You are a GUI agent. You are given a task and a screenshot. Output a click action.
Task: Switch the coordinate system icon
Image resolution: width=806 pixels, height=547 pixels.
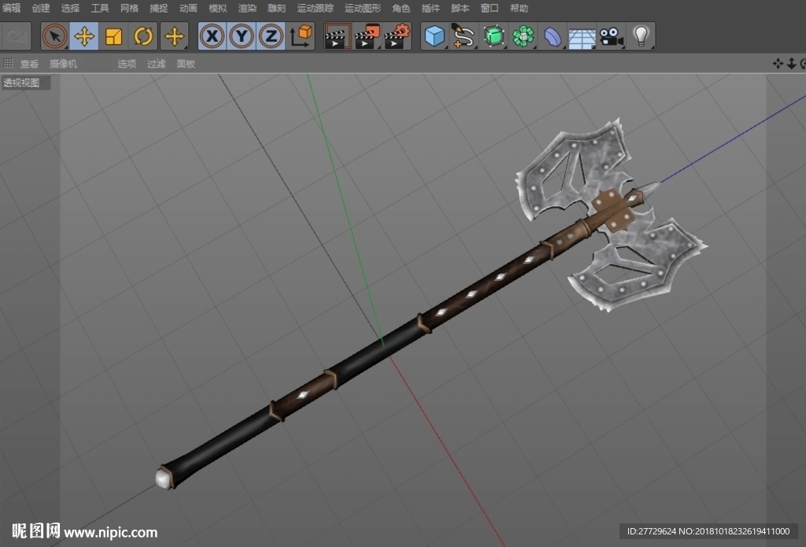pos(301,36)
